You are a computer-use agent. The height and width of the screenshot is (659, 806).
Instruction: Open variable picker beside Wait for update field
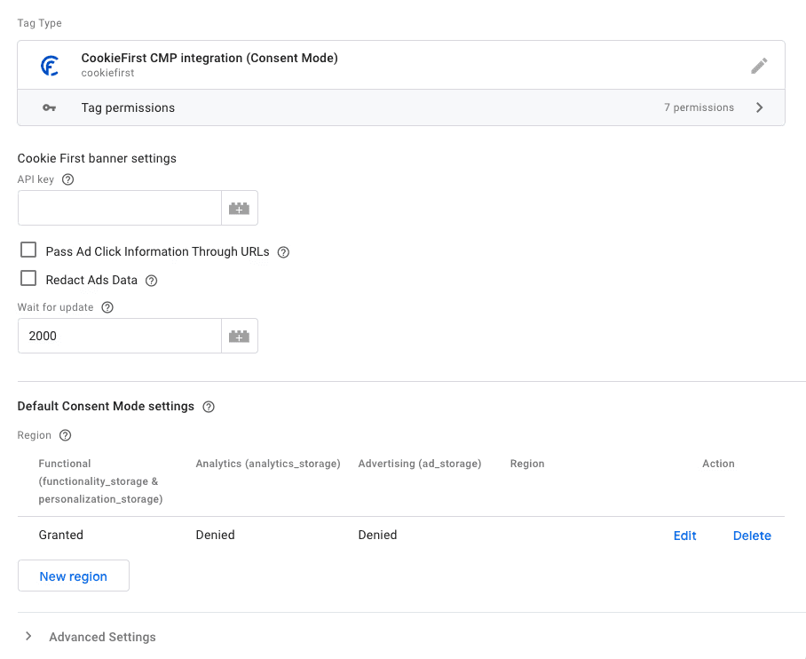240,336
